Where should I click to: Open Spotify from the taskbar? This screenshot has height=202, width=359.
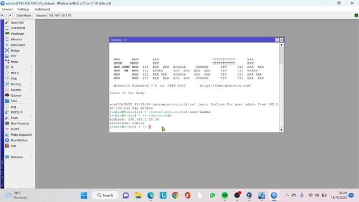(224, 195)
